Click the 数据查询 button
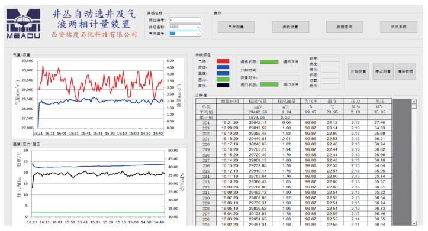This screenshot has height=231, width=428. point(345,27)
